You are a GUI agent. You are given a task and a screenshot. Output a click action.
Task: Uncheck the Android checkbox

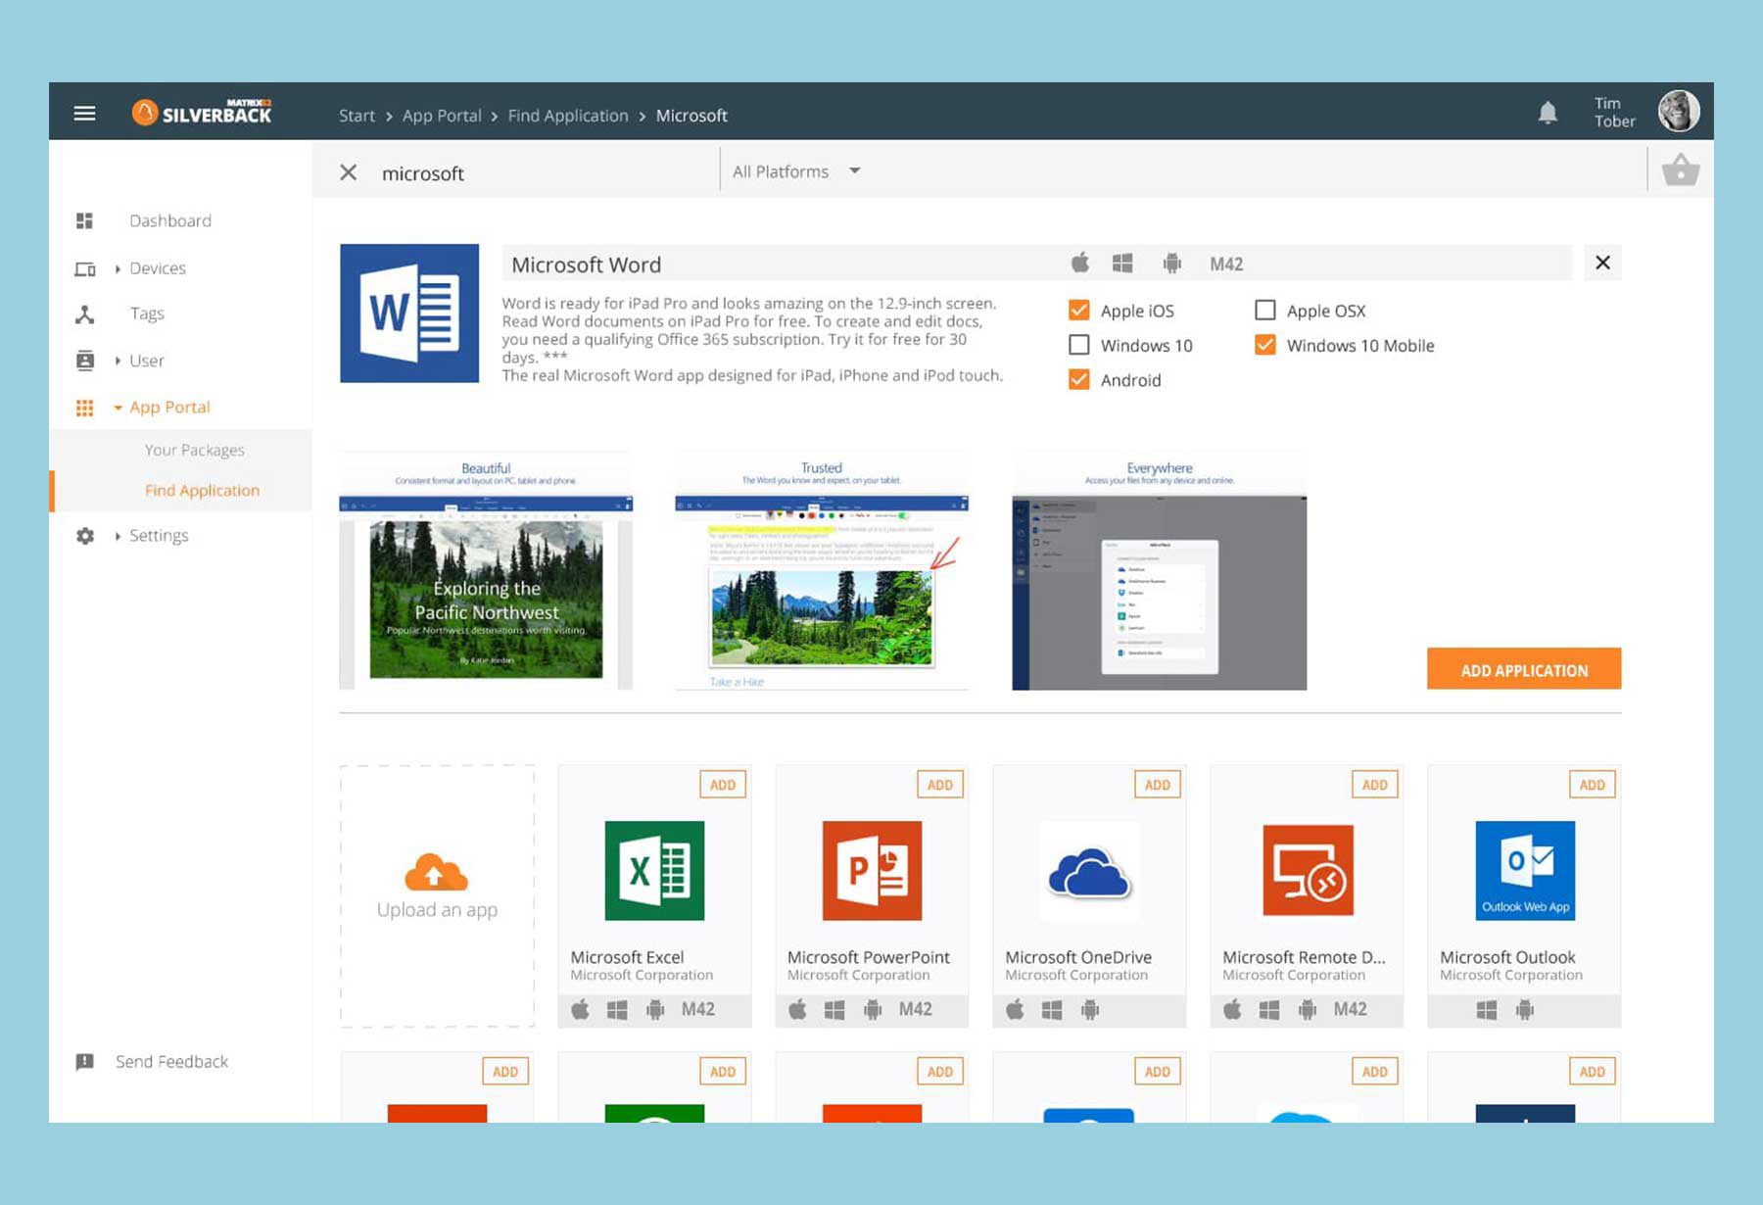[x=1078, y=379]
